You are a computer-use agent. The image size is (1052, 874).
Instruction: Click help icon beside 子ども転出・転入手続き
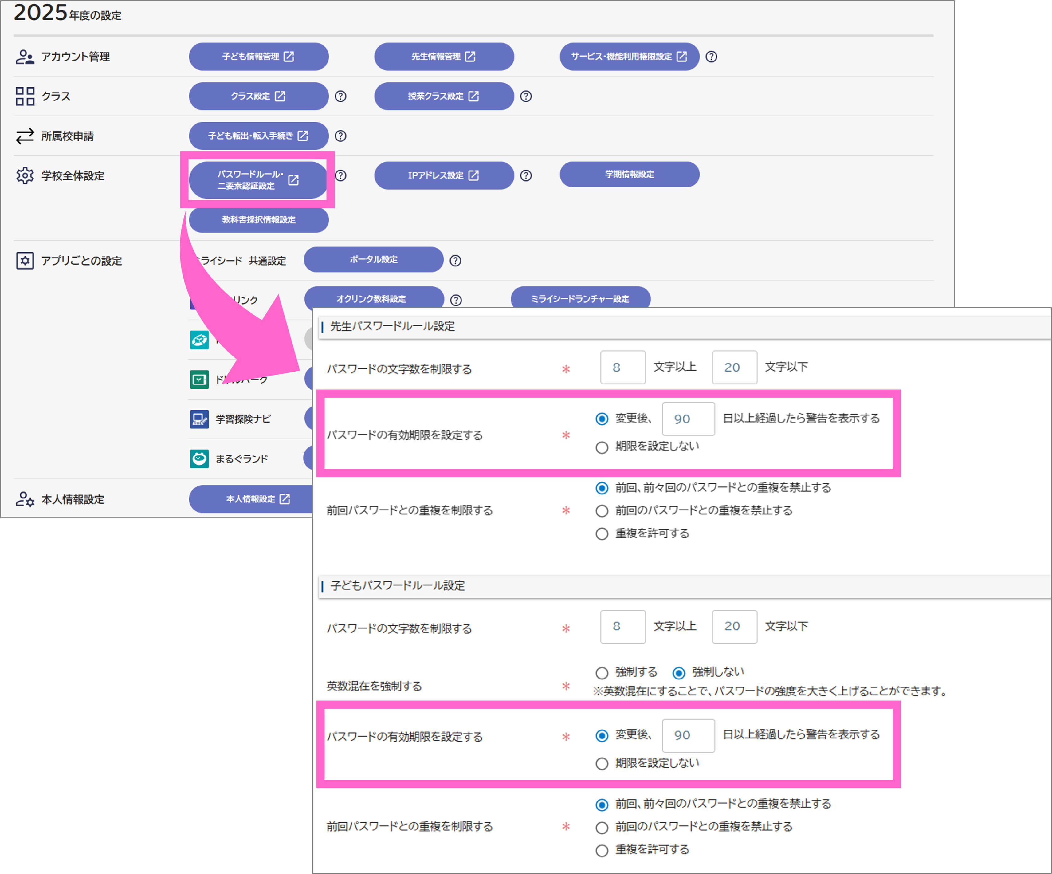click(x=341, y=136)
